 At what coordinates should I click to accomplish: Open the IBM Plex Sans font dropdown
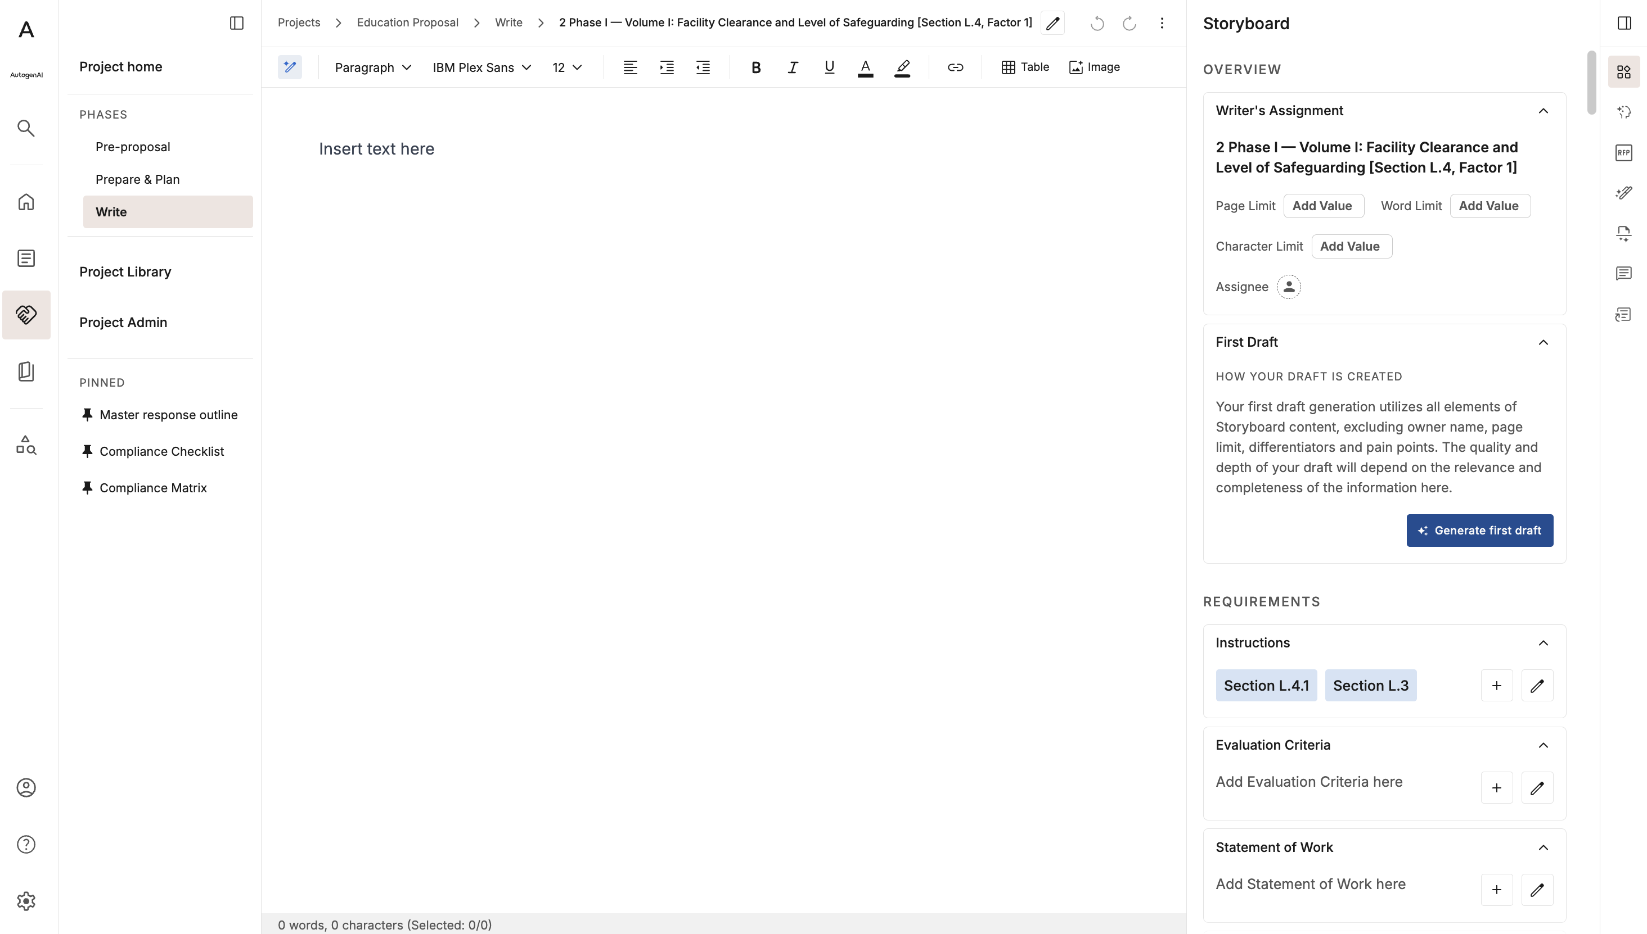(x=481, y=67)
